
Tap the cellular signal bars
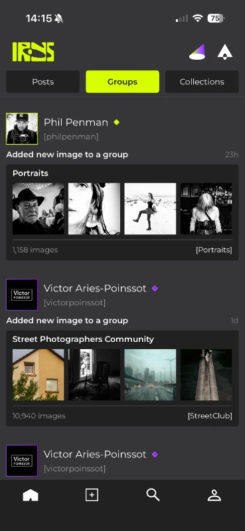(x=182, y=19)
